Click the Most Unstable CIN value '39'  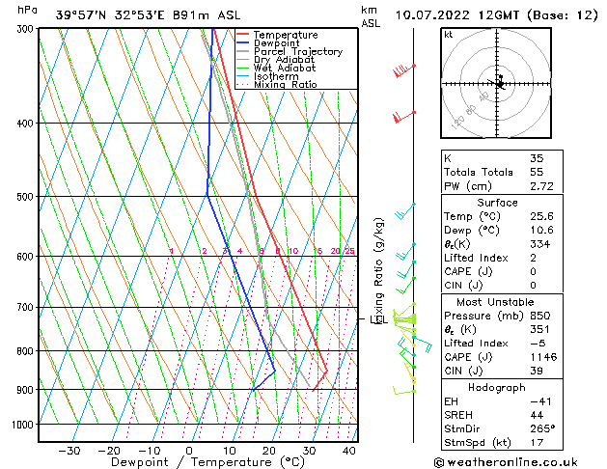(537, 371)
